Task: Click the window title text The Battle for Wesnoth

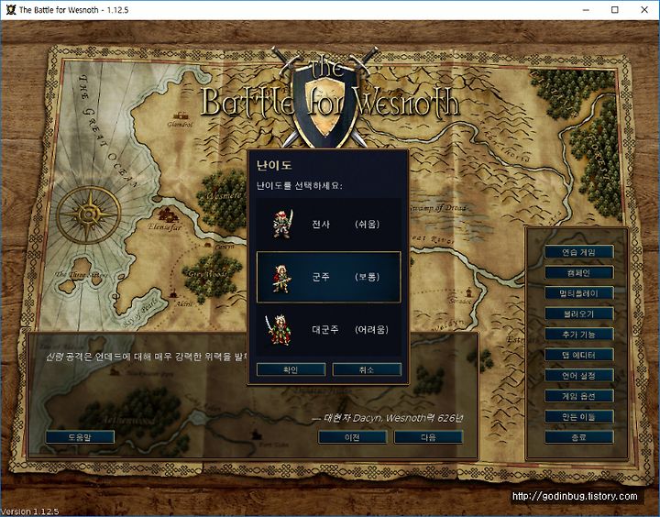Action: pos(73,10)
